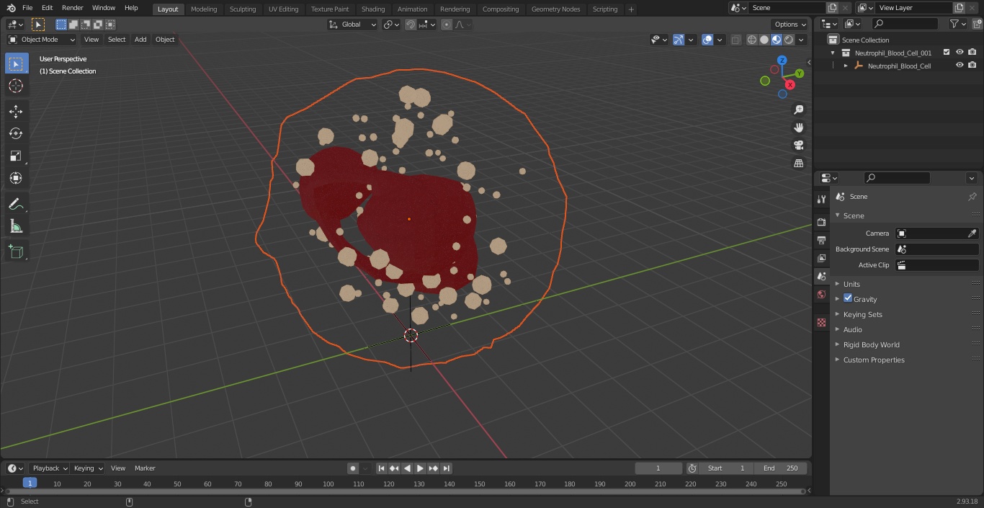984x508 pixels.
Task: Switch orthographic perspective grid icon
Action: [798, 164]
